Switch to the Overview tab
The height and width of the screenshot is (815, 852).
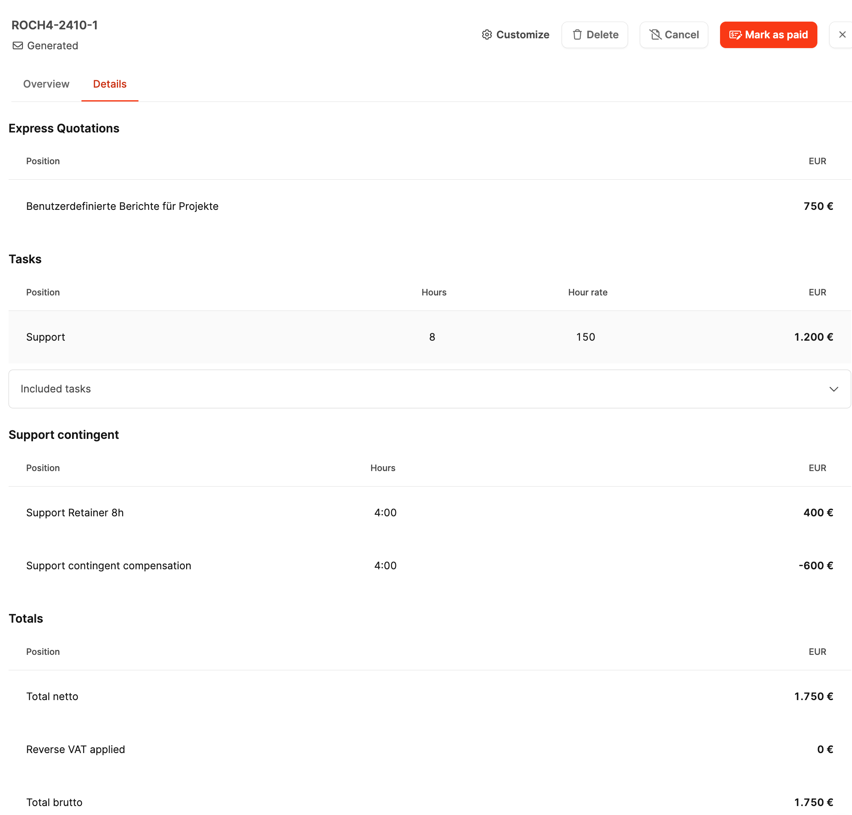46,84
